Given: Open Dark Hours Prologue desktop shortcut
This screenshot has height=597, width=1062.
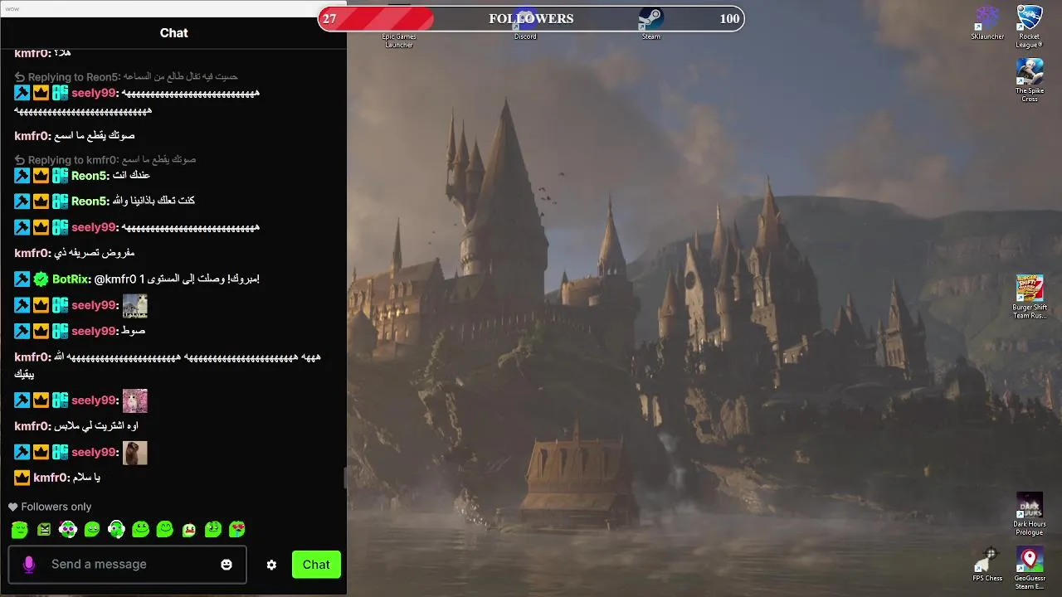Looking at the screenshot, I should click(x=1030, y=514).
